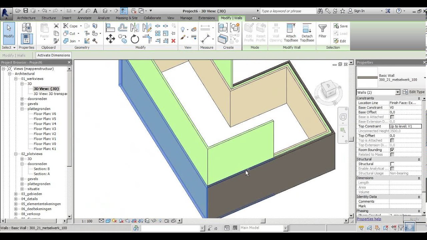Select the Copy tool in Modify panel

pos(123,39)
